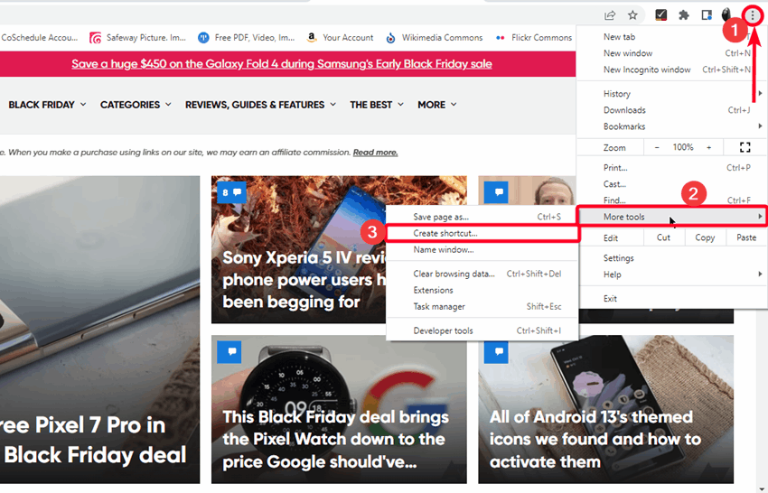Screen dimensions: 768x493
Task: Choose Find from Chrome menu
Action: [671, 200]
